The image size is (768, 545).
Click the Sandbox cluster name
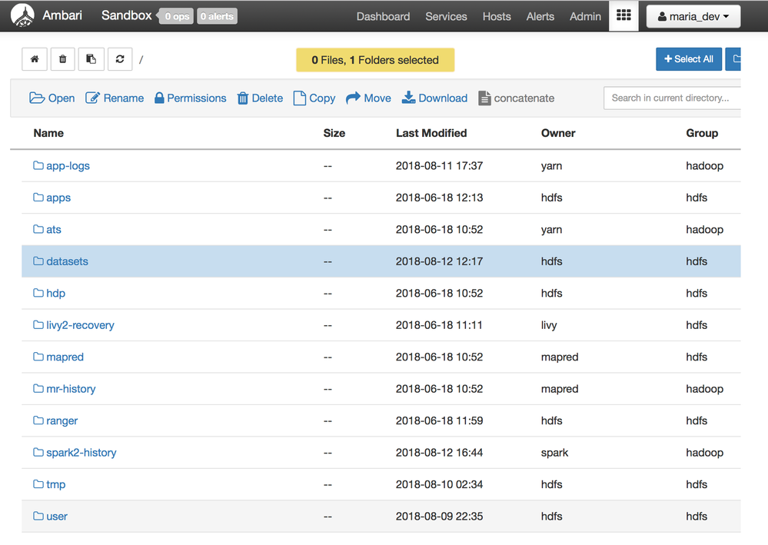tap(126, 15)
